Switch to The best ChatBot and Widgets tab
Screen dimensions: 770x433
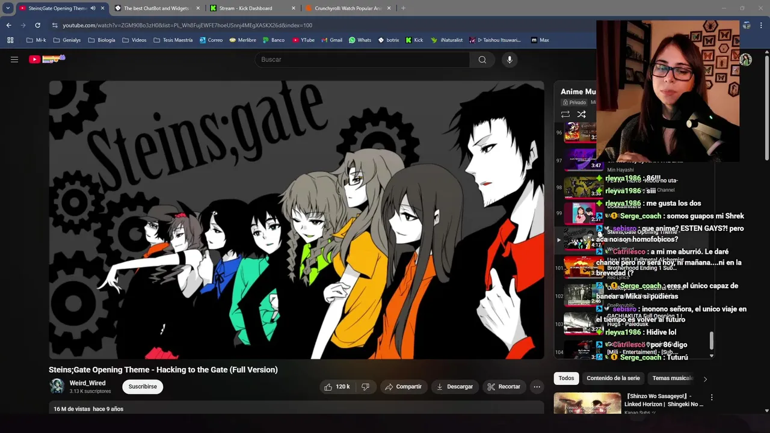[x=156, y=8]
